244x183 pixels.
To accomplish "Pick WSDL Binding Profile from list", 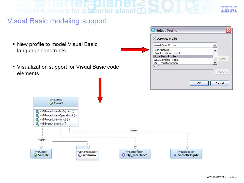I will pos(166,60).
